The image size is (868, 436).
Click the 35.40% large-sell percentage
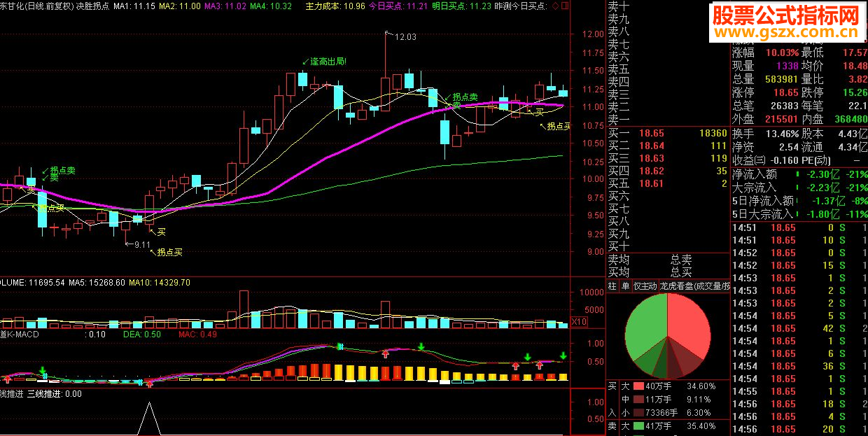click(701, 426)
